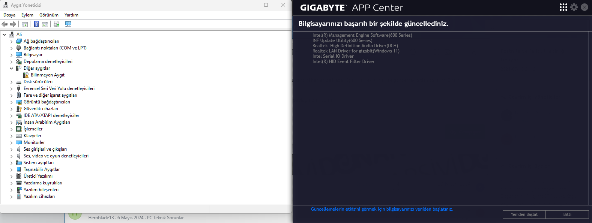
Task: Expand Görüntü bağdaştırıcıları category
Action: (11, 102)
